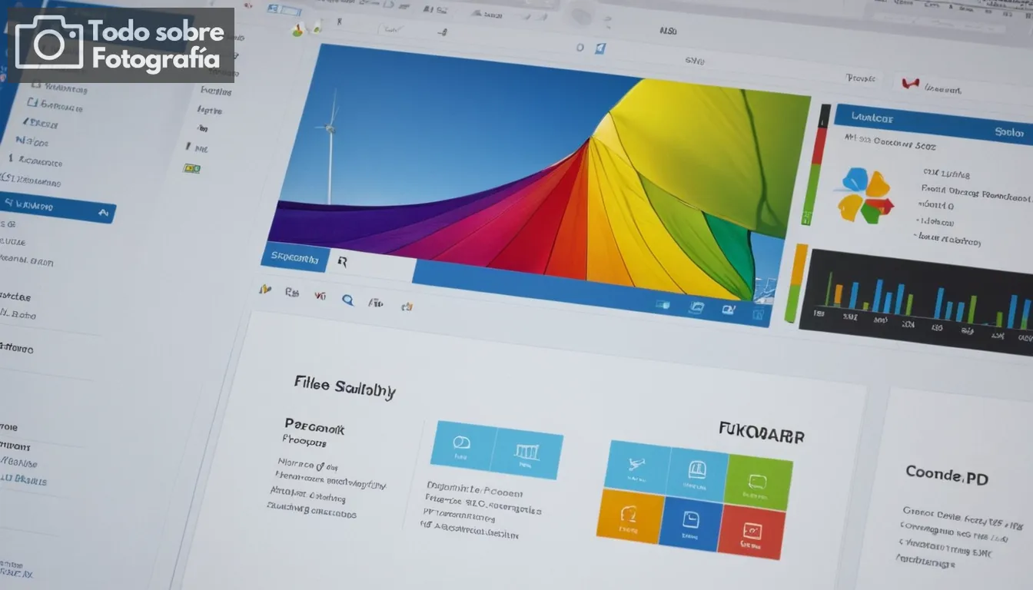Open the red tile in the six-tile grid
This screenshot has width=1033, height=590.
click(x=751, y=532)
